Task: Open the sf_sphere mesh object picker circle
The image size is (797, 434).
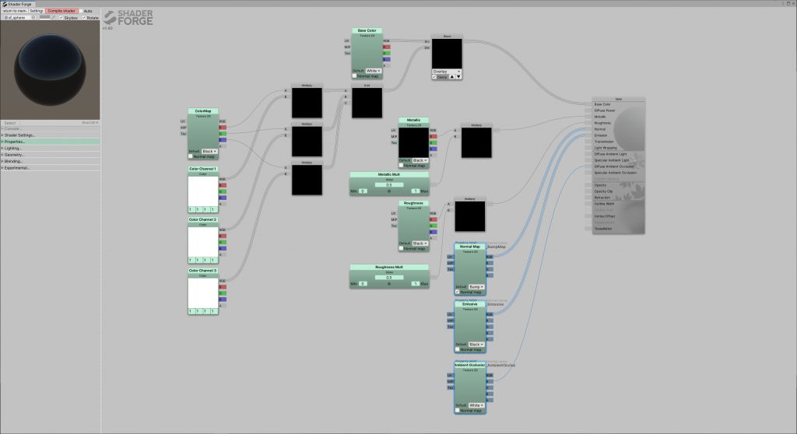Action: [33, 17]
